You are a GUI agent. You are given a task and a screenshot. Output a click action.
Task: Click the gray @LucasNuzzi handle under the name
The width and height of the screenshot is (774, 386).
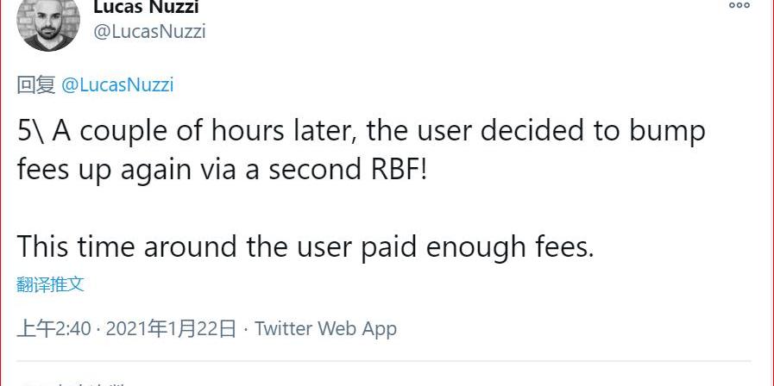[148, 32]
